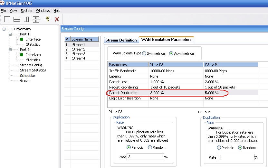268x168 pixels.
Task: Select IPNetSim root tree label
Action: click(x=22, y=29)
